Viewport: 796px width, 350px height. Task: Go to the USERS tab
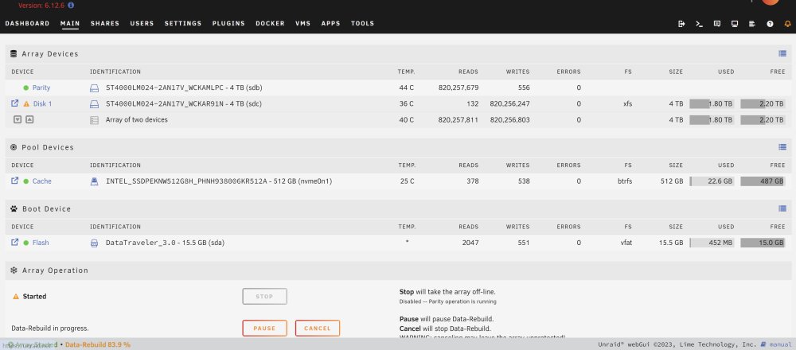coord(142,23)
